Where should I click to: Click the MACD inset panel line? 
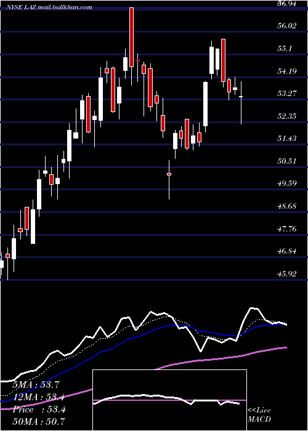pos(166,399)
